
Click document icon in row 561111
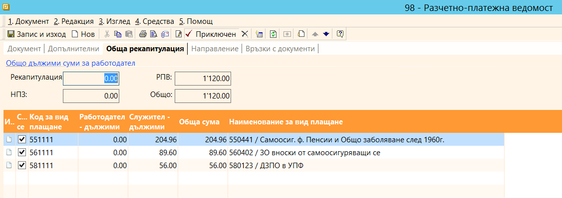(x=9, y=152)
